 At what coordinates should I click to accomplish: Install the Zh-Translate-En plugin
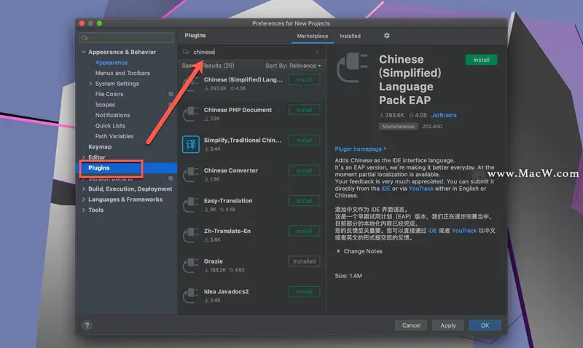[304, 231]
